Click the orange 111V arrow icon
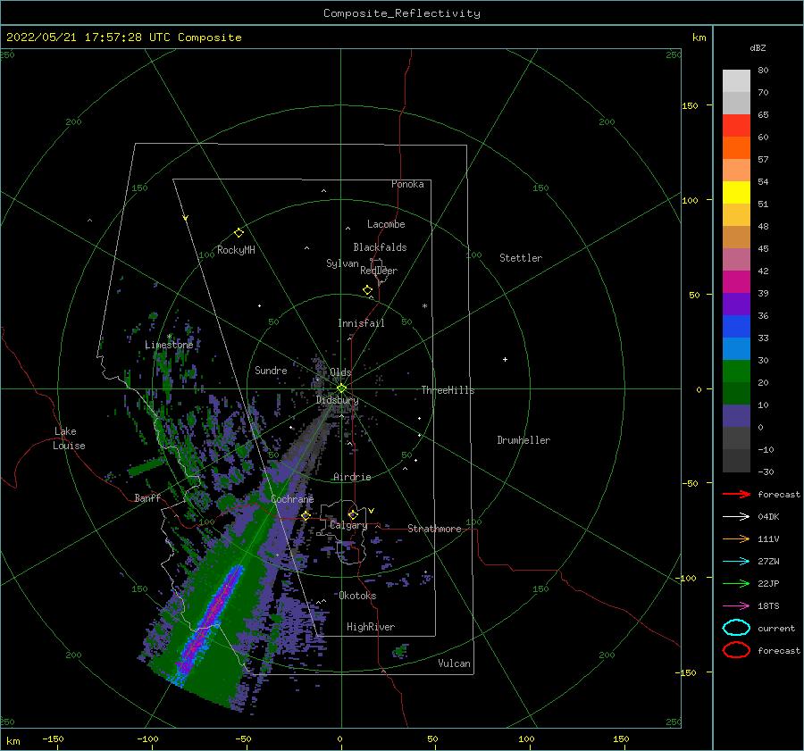Screen dimensions: 804x751 pos(736,538)
